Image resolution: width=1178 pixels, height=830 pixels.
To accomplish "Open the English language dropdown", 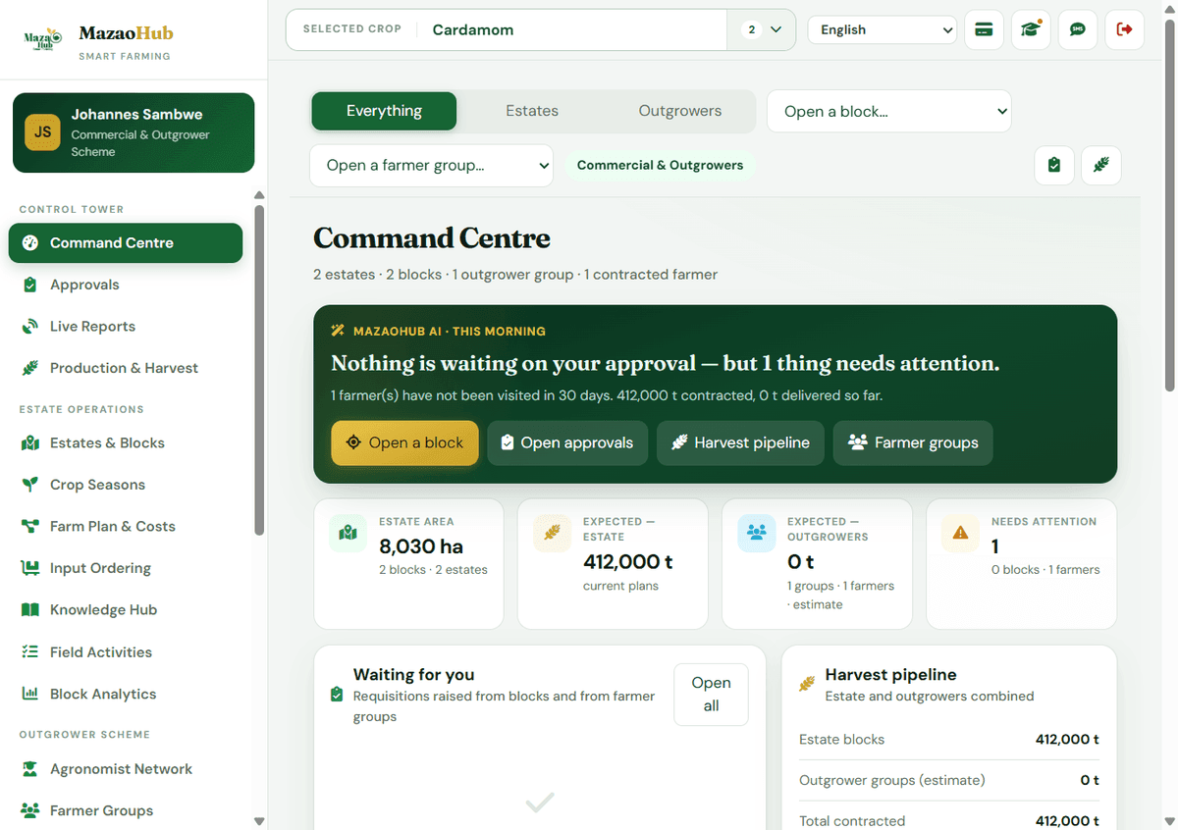I will coord(882,29).
